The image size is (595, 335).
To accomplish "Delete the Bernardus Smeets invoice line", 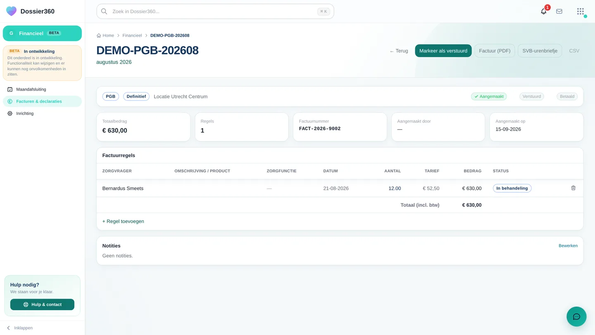I will [x=573, y=188].
